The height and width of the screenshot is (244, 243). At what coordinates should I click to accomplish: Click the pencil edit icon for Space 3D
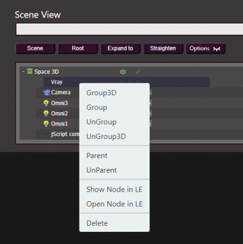[x=138, y=71]
